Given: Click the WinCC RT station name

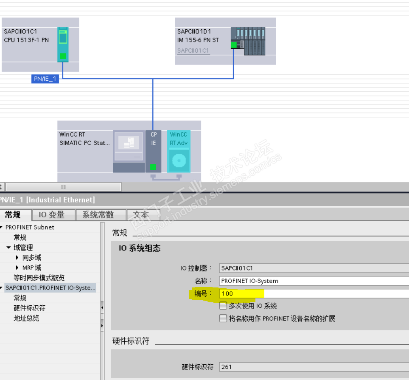Looking at the screenshot, I should pos(72,135).
